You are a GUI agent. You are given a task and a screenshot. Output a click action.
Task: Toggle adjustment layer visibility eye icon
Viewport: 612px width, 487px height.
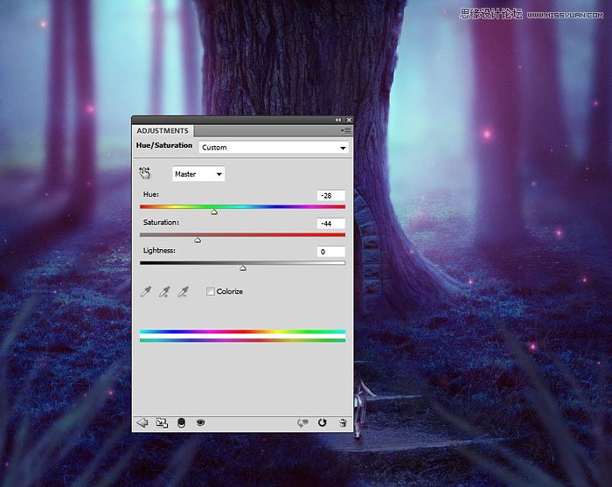click(200, 422)
